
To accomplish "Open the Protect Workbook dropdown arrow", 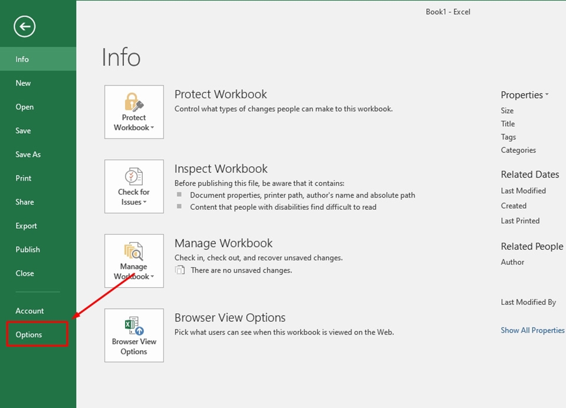I will tap(152, 128).
